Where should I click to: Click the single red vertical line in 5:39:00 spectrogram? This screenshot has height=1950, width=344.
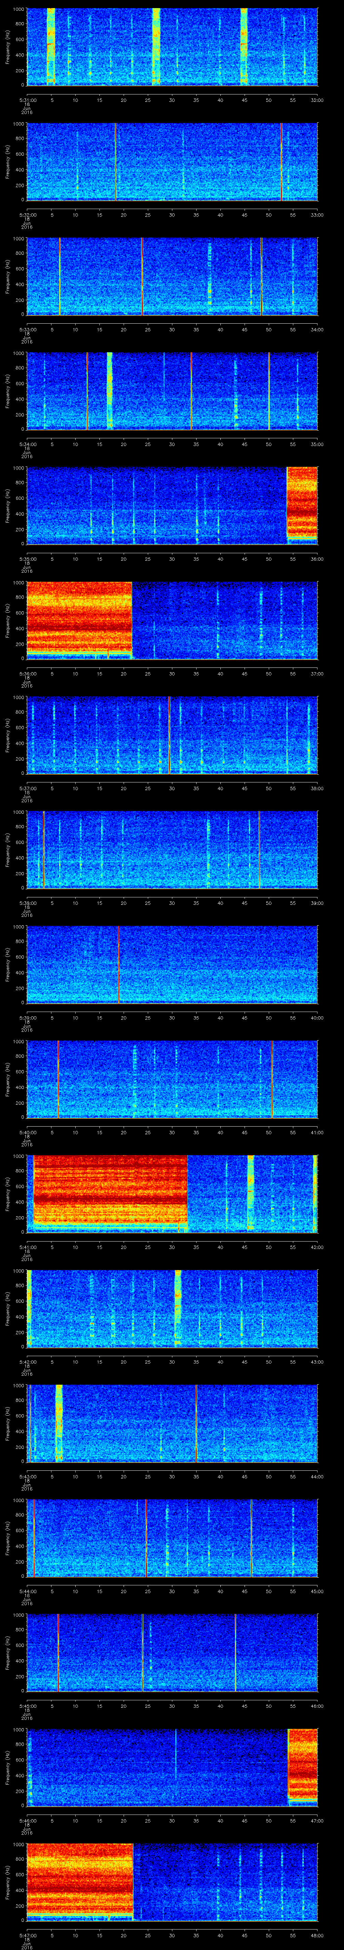[x=119, y=964]
